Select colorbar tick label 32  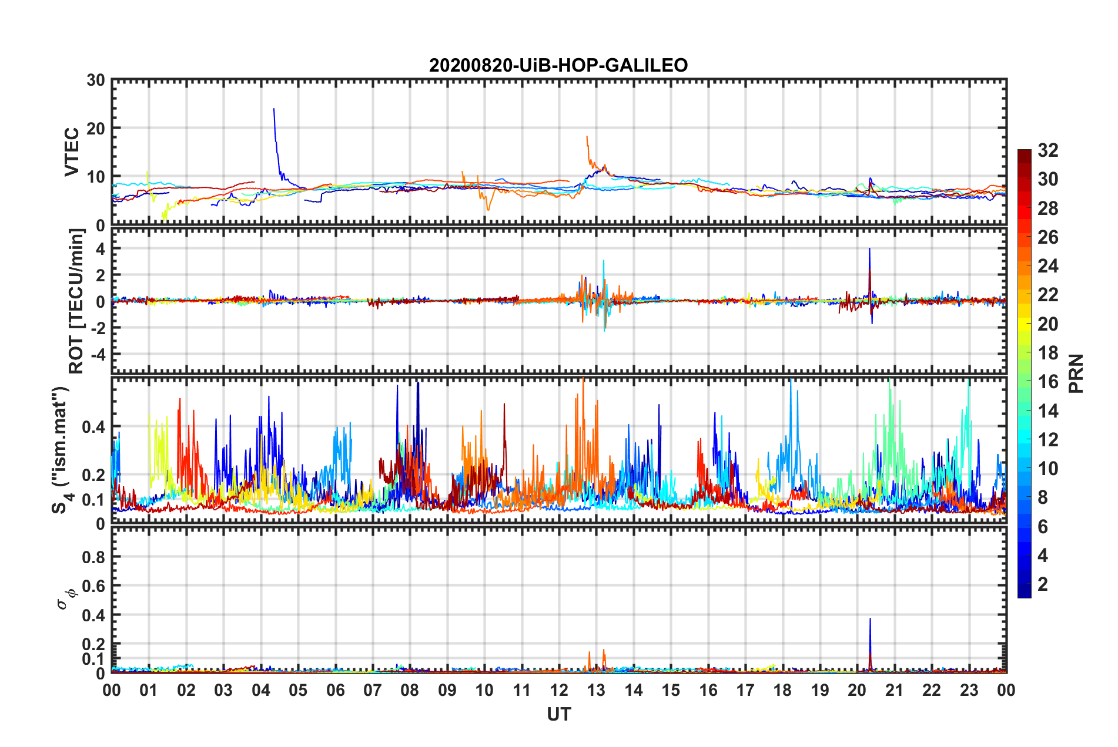(x=1047, y=150)
